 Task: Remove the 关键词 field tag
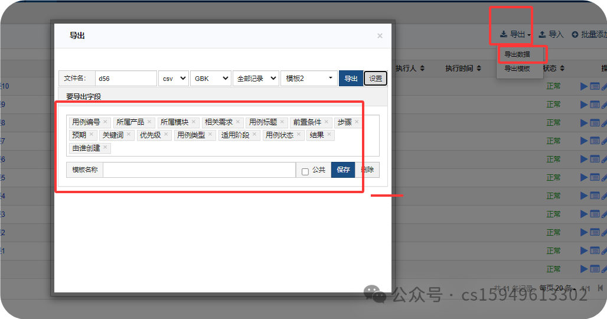click(x=129, y=134)
